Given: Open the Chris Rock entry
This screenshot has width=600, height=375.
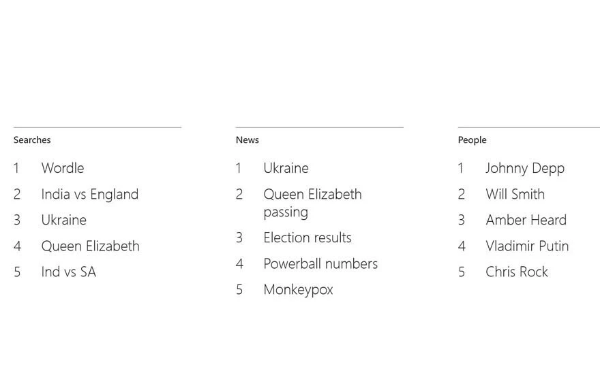Looking at the screenshot, I should (517, 272).
